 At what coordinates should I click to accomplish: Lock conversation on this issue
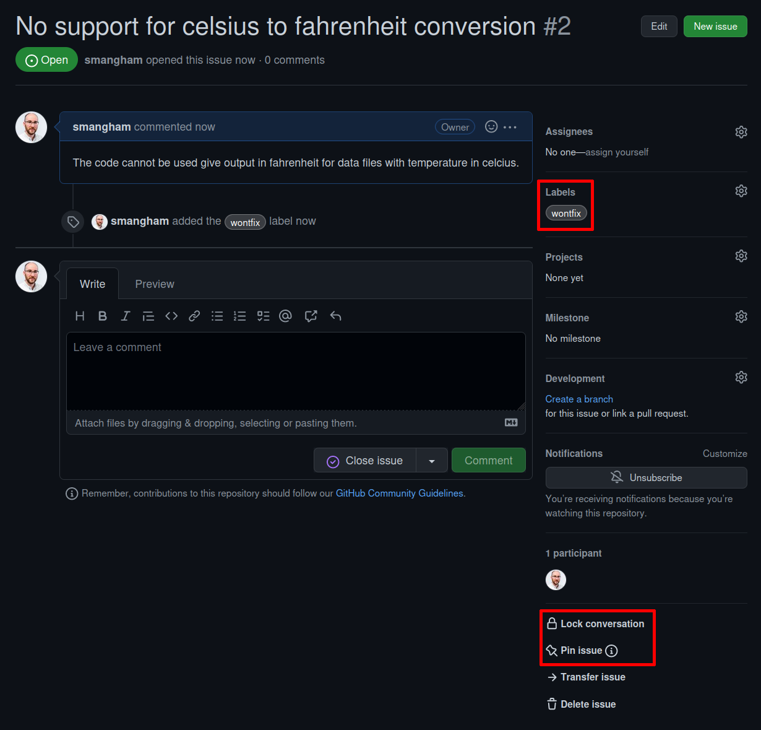(595, 624)
